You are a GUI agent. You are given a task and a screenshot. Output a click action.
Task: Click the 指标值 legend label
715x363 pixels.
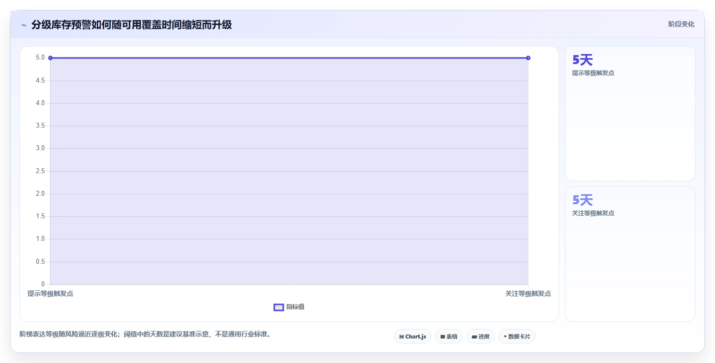tap(295, 307)
